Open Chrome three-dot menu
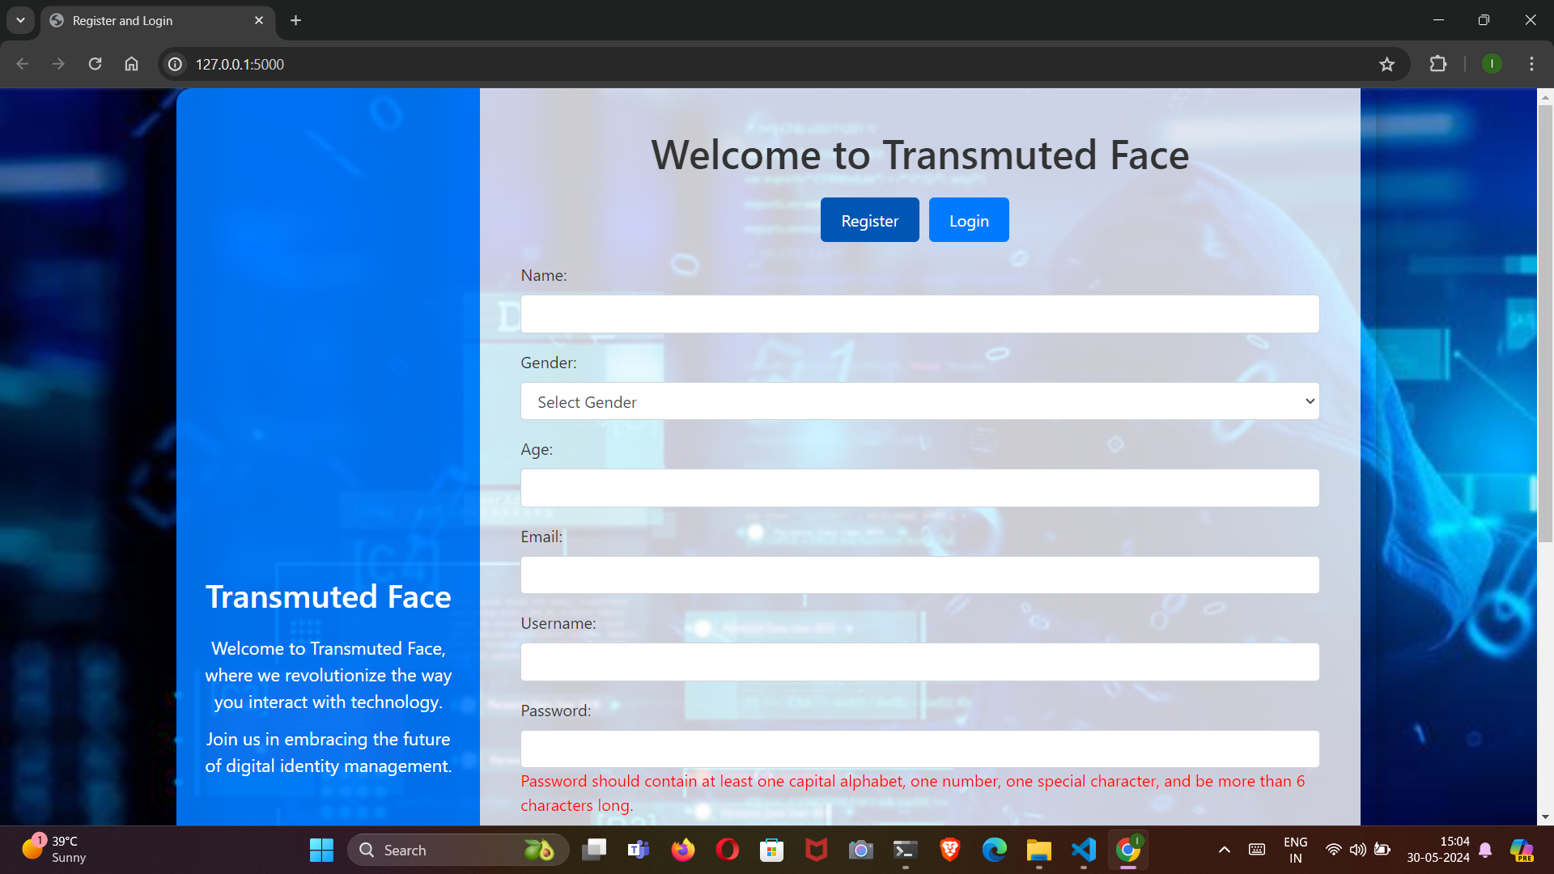Screen dimensions: 1554x874 click(x=1531, y=64)
